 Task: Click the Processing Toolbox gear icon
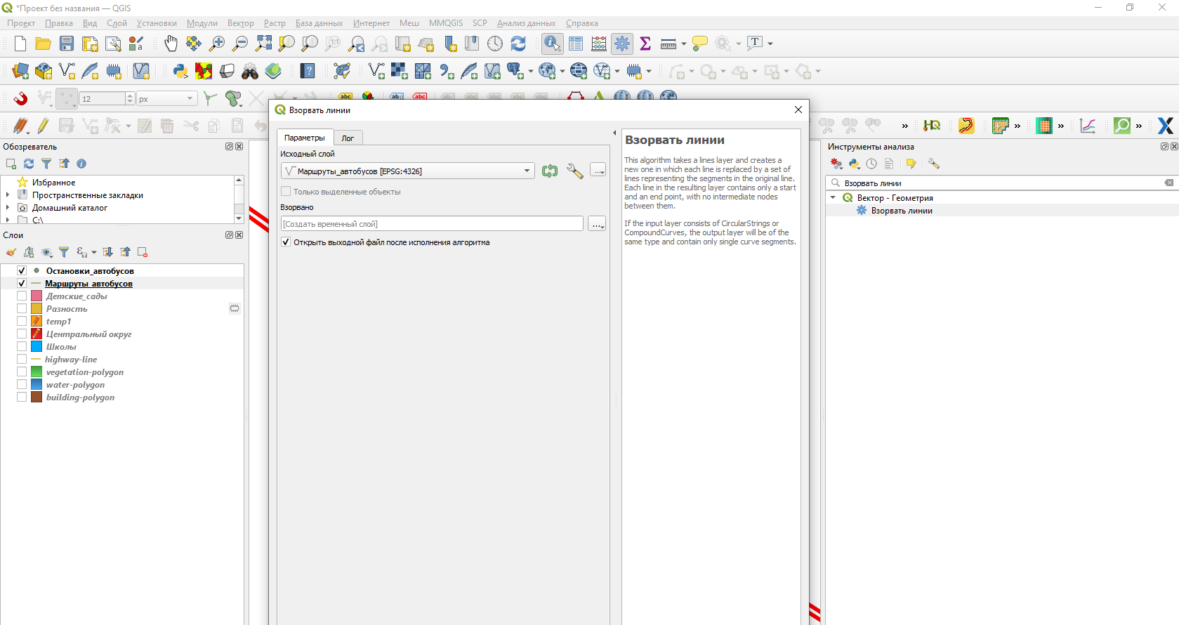[621, 44]
